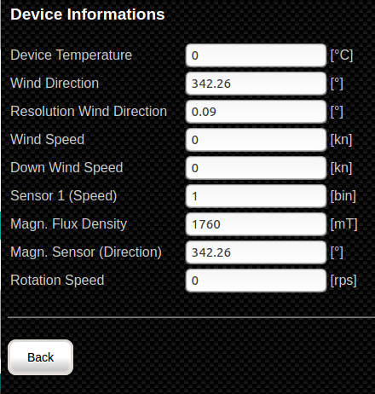Click the Device Temperature label
The width and height of the screenshot is (375, 394).
coord(71,55)
